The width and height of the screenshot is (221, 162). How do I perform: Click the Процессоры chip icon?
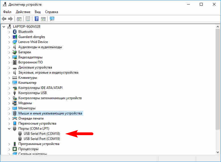[15, 149]
